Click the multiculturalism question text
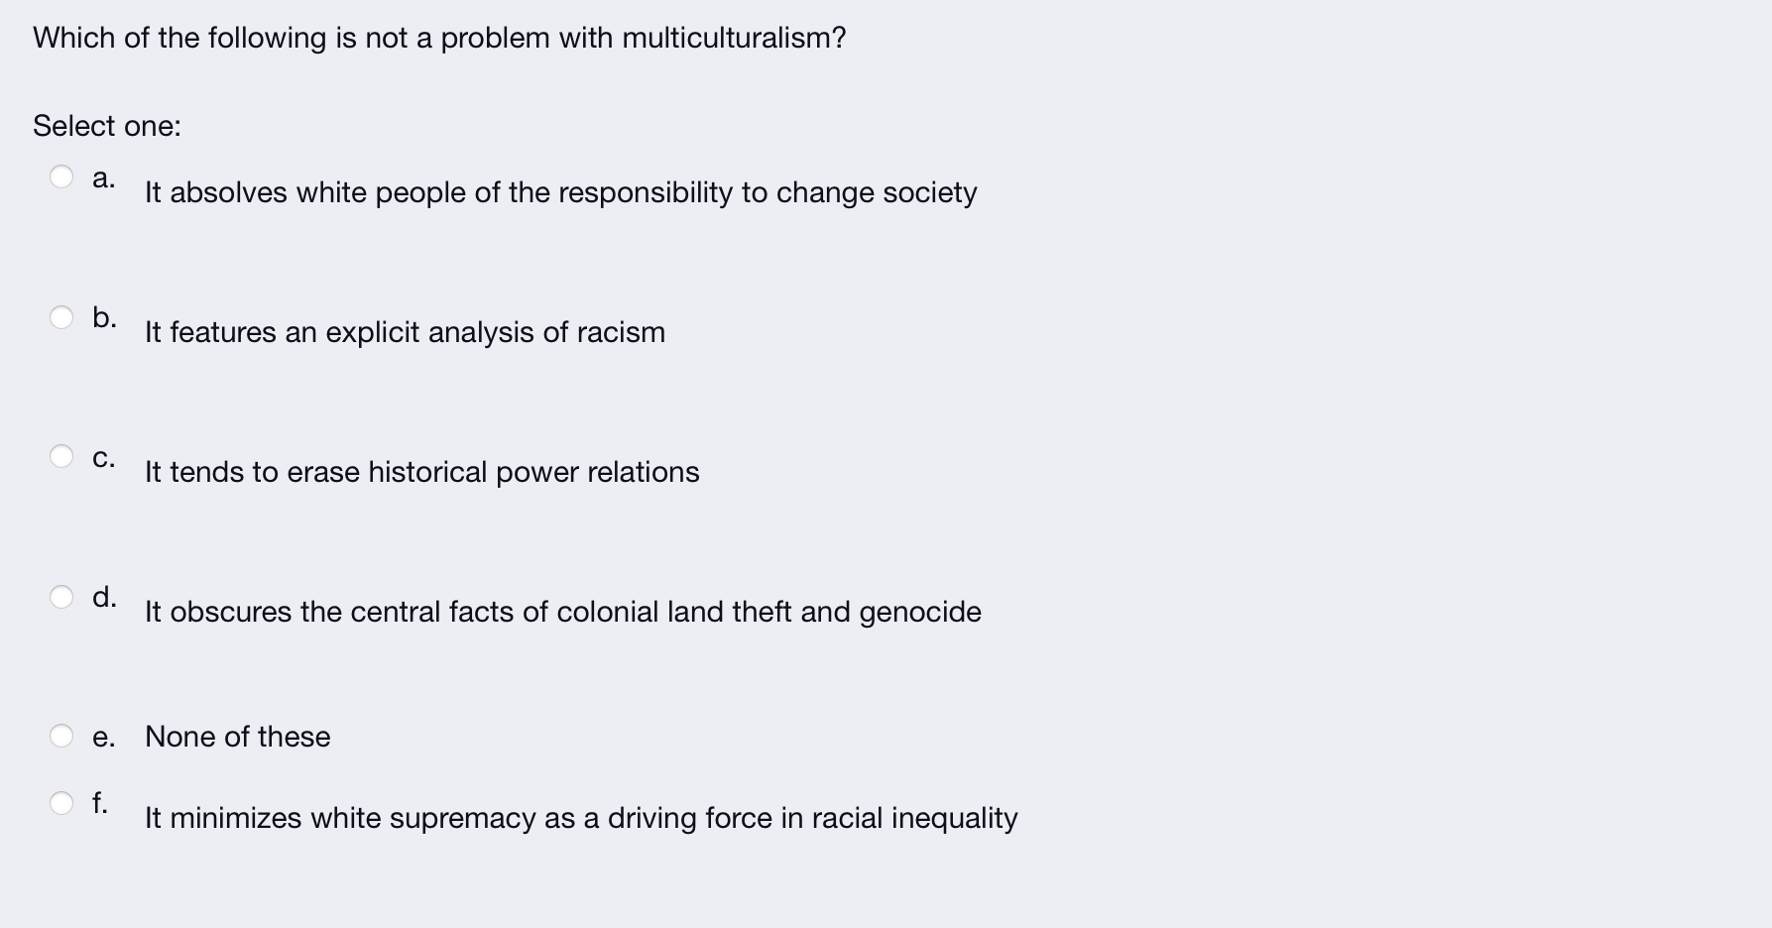The width and height of the screenshot is (1772, 928). click(x=439, y=38)
